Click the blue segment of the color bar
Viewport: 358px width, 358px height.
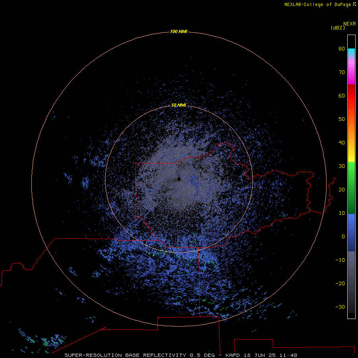tap(351, 232)
